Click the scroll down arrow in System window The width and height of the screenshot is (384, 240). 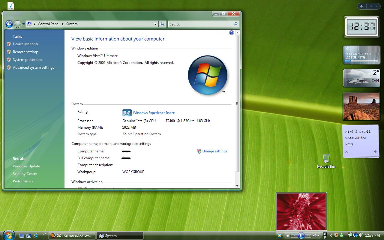237,186
